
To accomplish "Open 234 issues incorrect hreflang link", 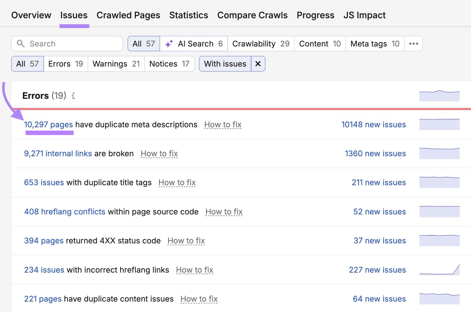I will tap(44, 270).
